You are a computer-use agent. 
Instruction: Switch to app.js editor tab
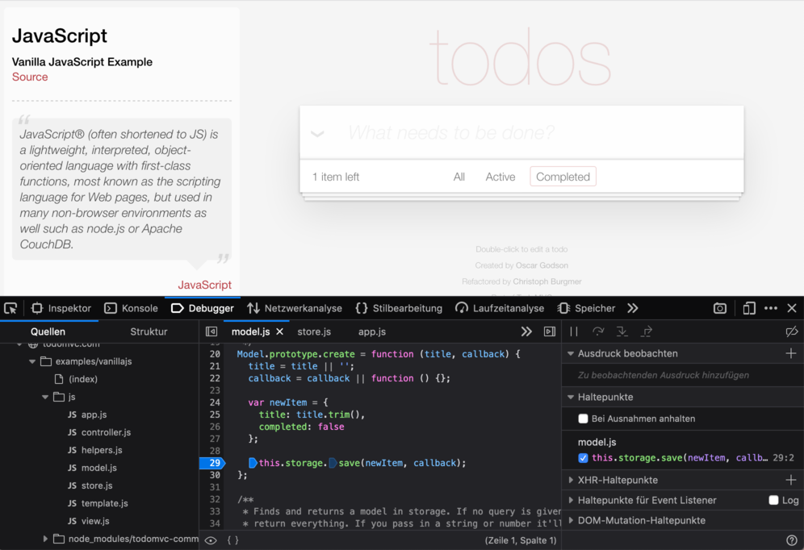tap(372, 331)
